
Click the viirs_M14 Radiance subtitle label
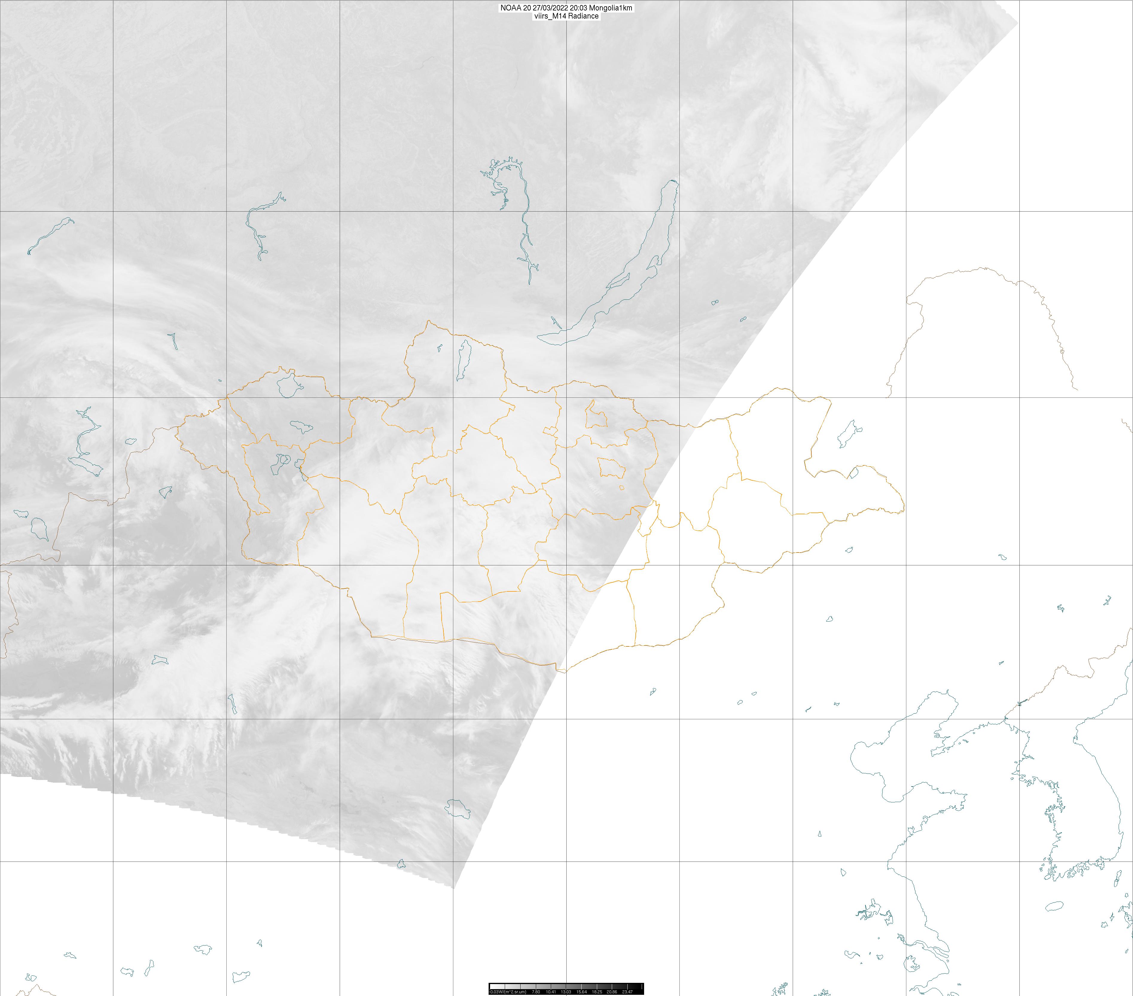566,16
